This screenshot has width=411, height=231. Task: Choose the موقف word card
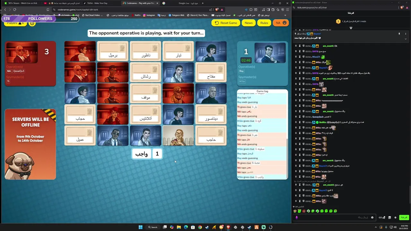tap(145, 93)
